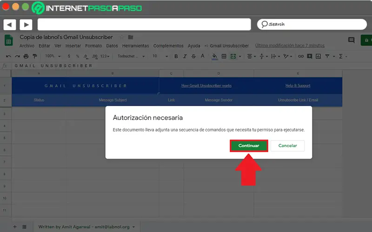This screenshot has height=232, width=372.
Task: Click the browser back arrow button
Action: [x=10, y=25]
